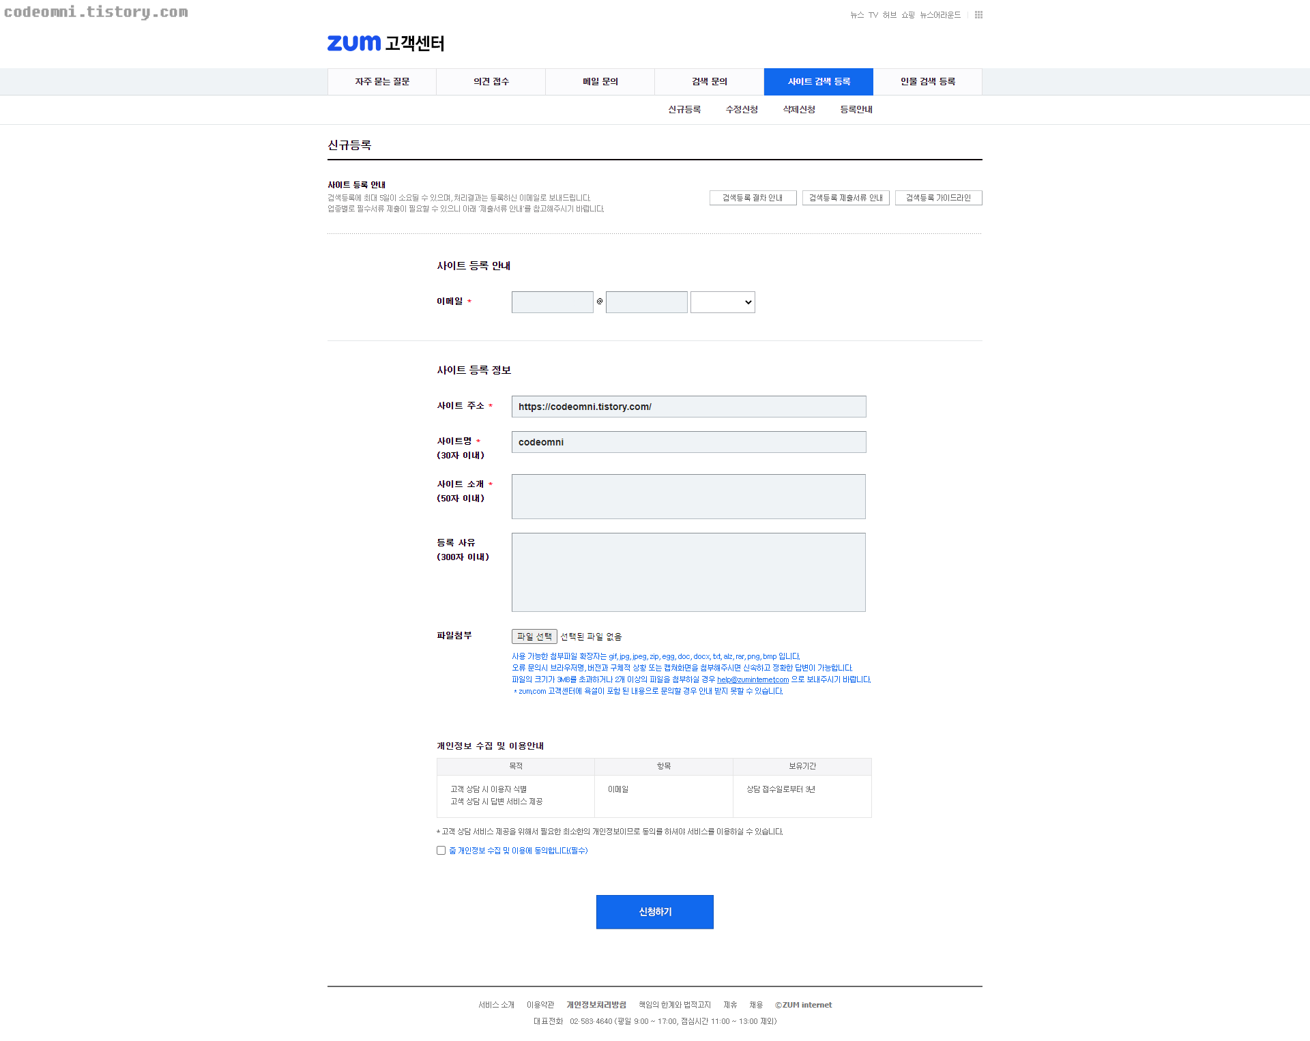Check the personal info consent checkbox
This screenshot has width=1310, height=1041.
pyautogui.click(x=441, y=851)
